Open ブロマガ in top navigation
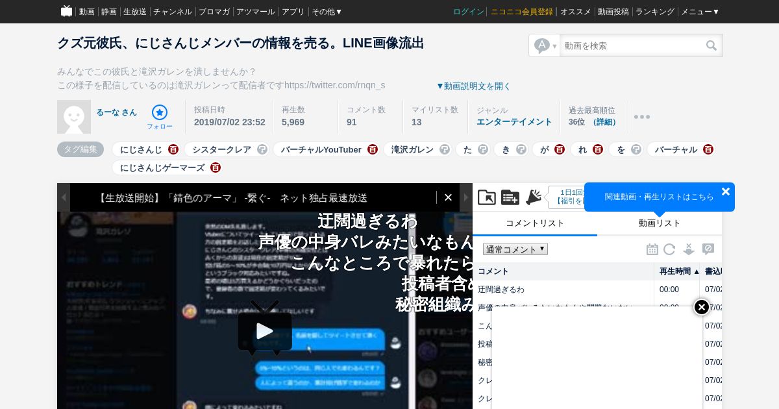The image size is (779, 409). (214, 12)
